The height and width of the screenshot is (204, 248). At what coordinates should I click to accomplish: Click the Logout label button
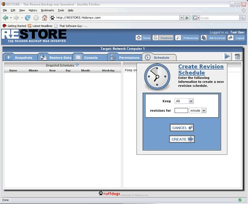click(x=240, y=38)
